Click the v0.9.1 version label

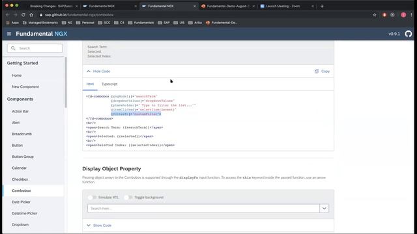394,34
